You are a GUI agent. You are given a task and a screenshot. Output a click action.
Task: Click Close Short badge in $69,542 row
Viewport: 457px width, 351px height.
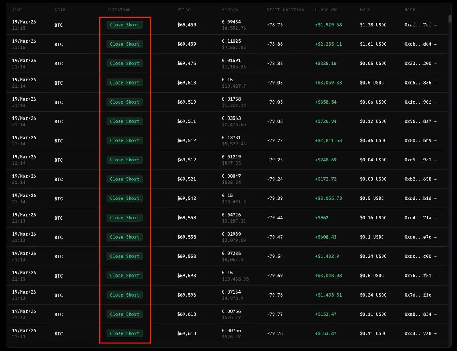125,198
